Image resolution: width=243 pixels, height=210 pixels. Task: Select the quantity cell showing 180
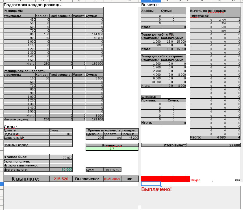pyautogui.click(x=42, y=34)
